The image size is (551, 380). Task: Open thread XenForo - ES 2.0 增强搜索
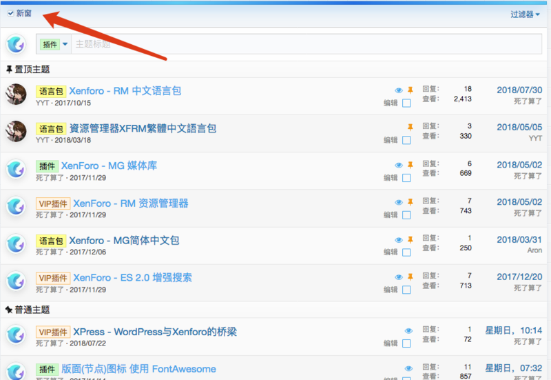132,278
